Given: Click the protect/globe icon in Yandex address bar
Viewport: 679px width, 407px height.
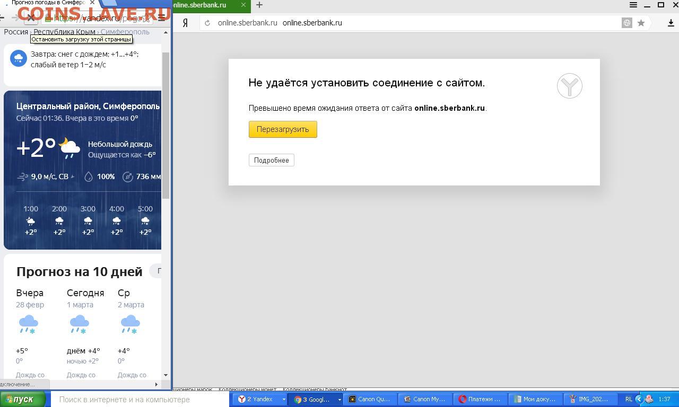Looking at the screenshot, I should (627, 23).
